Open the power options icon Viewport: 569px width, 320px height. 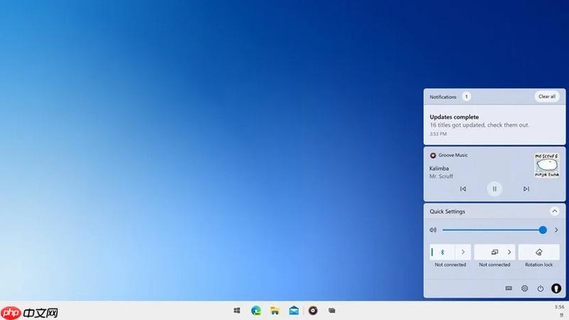click(x=541, y=289)
